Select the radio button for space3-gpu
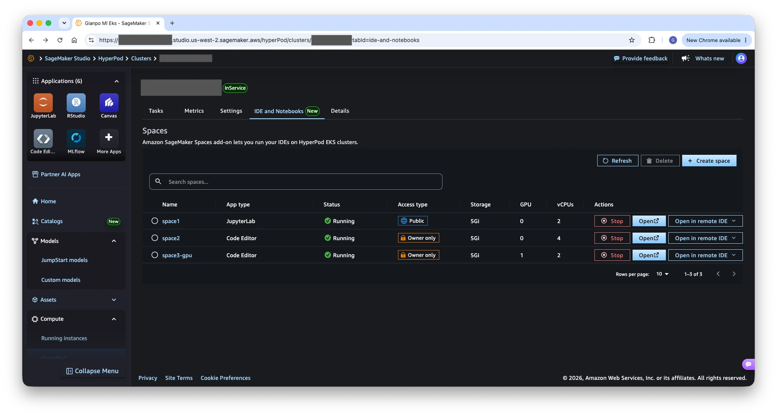 (x=155, y=255)
